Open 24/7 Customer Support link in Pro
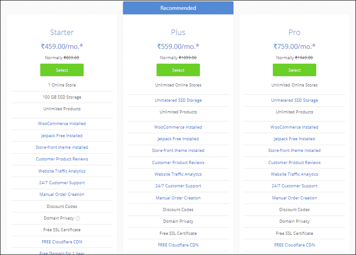356x255 pixels. tap(294, 186)
